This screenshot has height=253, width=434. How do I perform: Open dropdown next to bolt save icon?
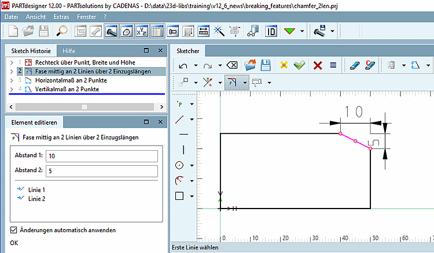(x=332, y=31)
